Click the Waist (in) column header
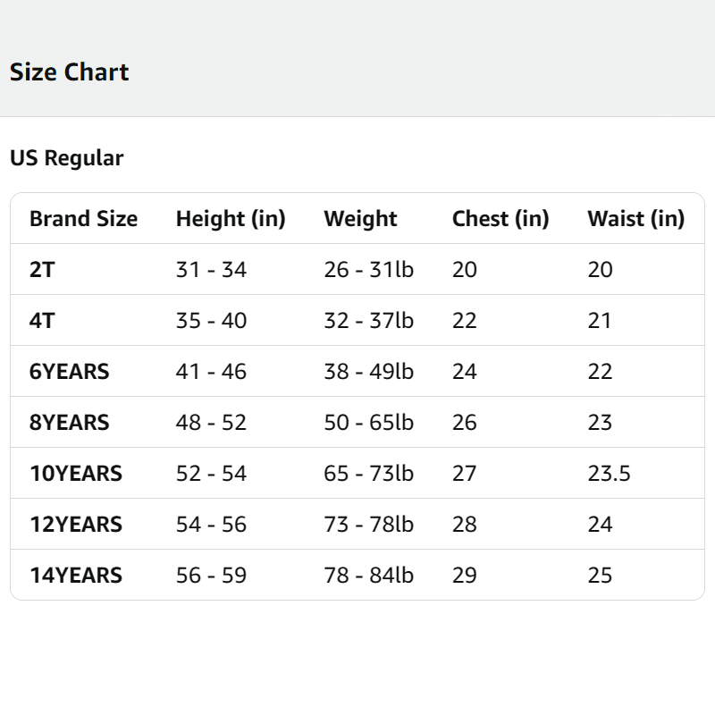This screenshot has height=715, width=715. point(635,219)
